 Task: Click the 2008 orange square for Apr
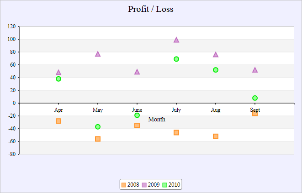(58, 121)
